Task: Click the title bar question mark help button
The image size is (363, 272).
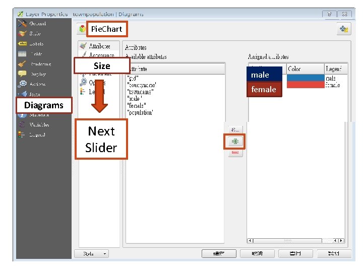Action: pyautogui.click(x=329, y=14)
